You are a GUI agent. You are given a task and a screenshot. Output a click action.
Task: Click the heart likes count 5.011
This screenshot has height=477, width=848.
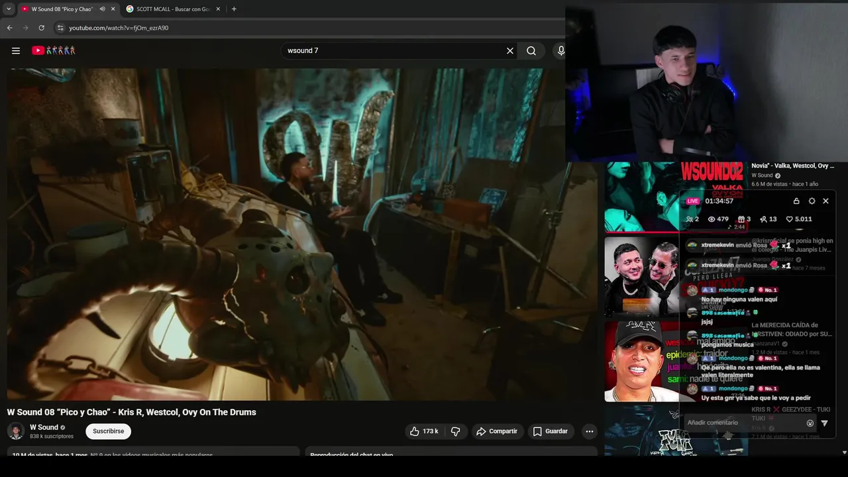pos(799,219)
